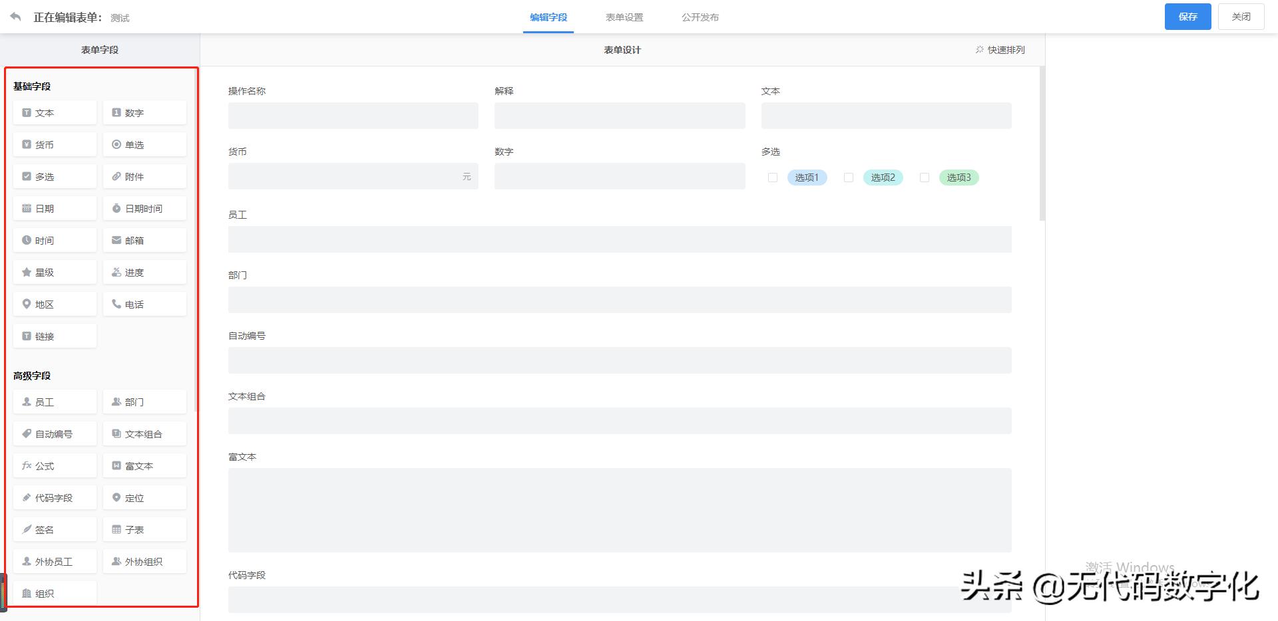
Task: Add a 文本组合 text combination field
Action: coord(144,434)
